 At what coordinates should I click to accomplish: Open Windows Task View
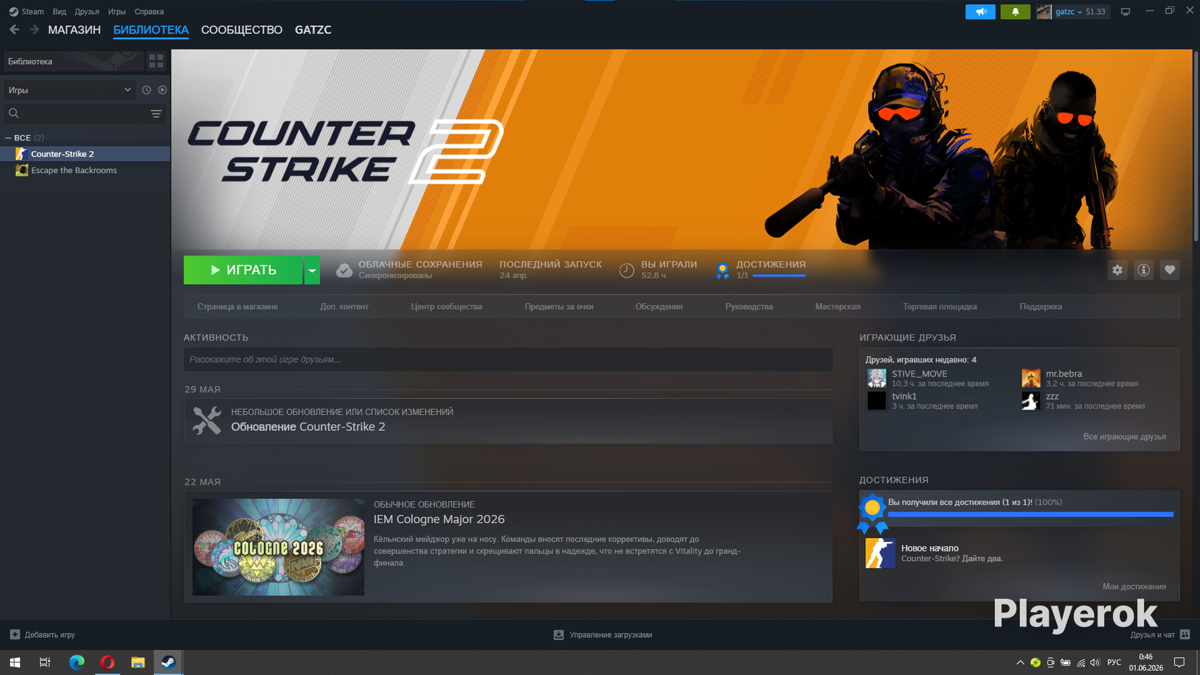(45, 662)
